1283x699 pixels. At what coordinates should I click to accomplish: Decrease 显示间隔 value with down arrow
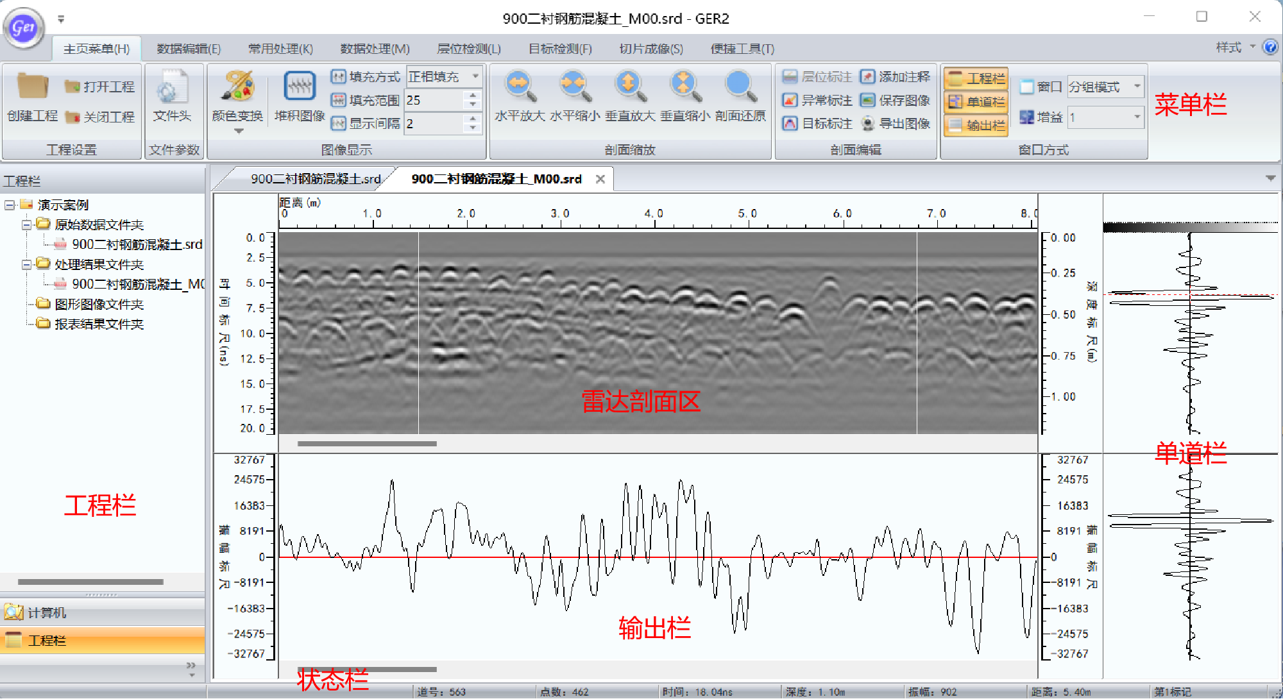coord(473,128)
